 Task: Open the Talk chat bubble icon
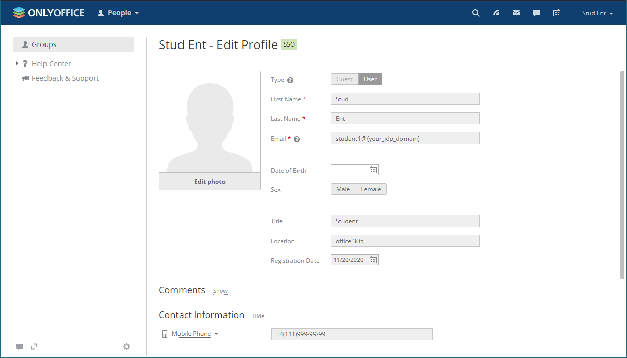(536, 13)
